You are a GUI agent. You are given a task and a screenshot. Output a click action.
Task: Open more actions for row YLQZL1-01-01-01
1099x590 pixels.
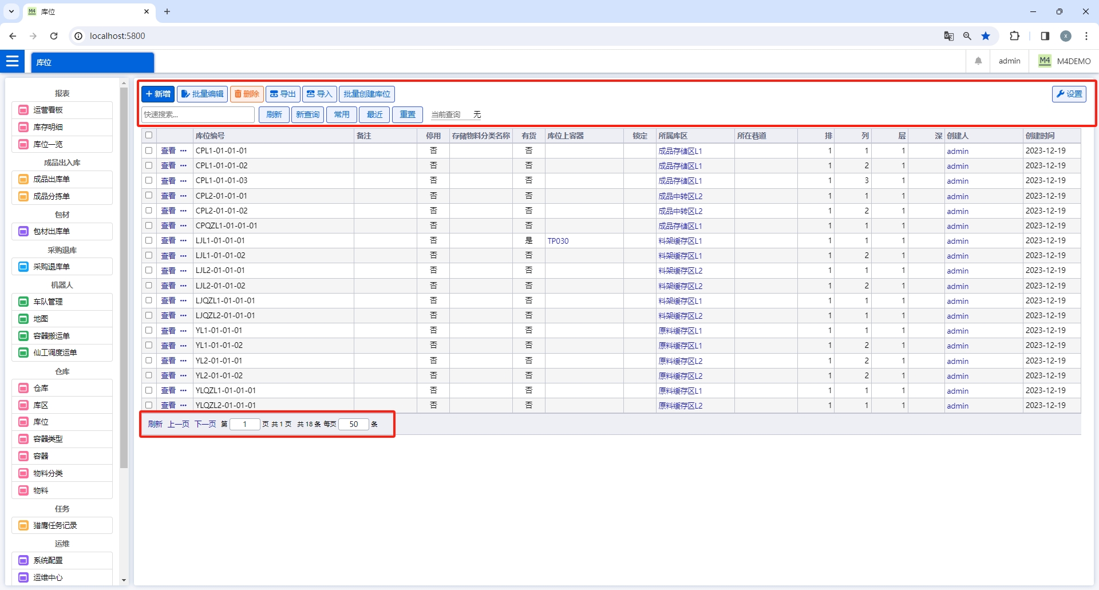point(183,390)
